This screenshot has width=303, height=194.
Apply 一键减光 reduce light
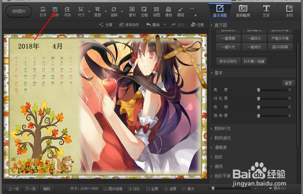click(254, 47)
